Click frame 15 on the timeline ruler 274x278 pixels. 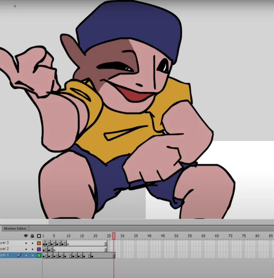tap(82, 236)
